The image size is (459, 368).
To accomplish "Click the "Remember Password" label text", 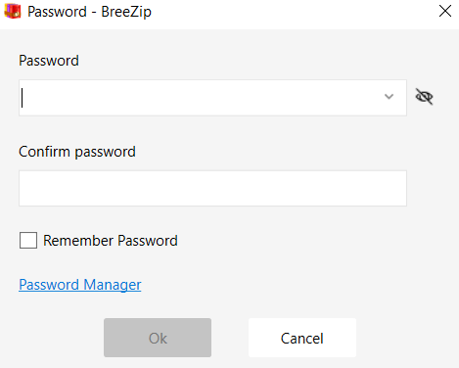I will pyautogui.click(x=111, y=241).
